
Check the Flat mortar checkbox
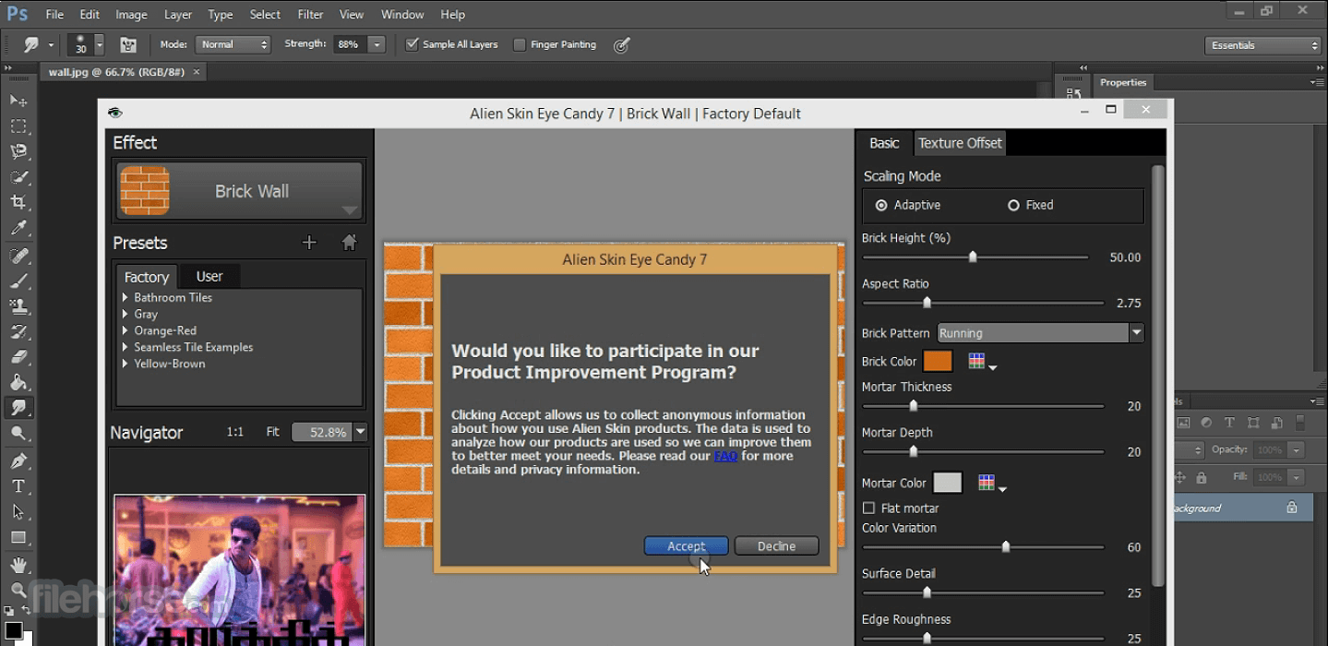point(868,508)
